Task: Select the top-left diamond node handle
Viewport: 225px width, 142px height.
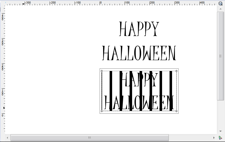Action: pyautogui.click(x=102, y=71)
